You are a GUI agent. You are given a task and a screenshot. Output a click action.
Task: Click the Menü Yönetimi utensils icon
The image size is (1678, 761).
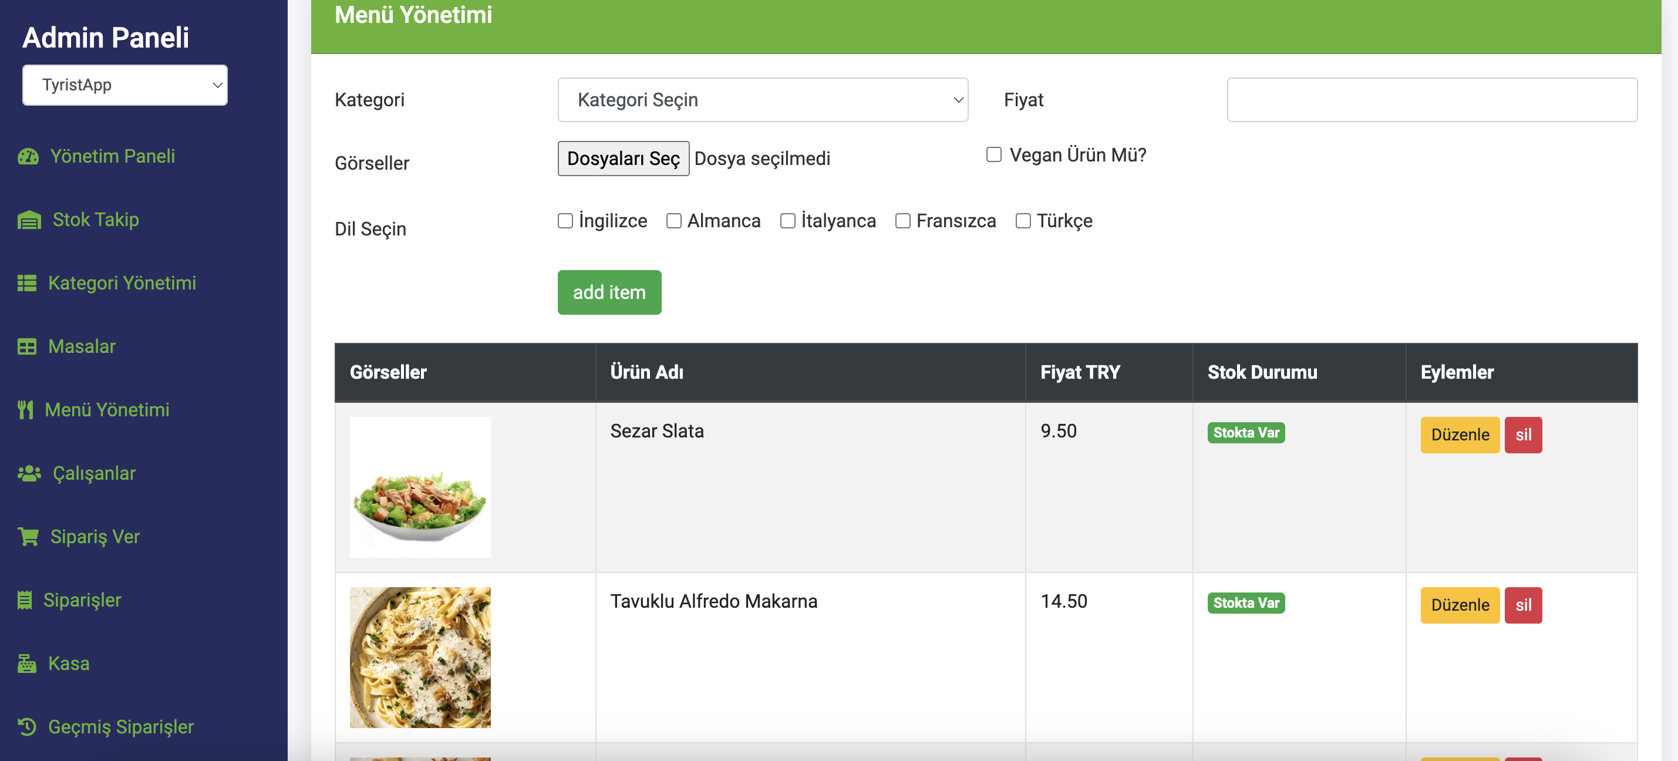[25, 410]
